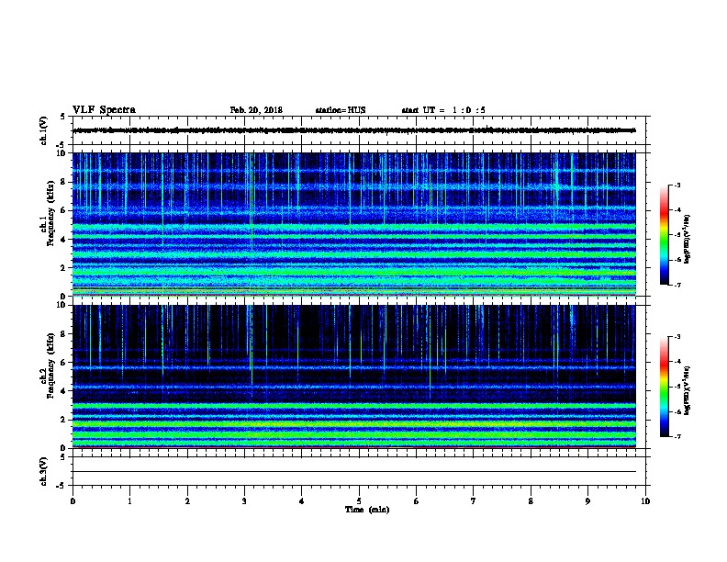Image resolution: width=727 pixels, height=562 pixels.
Task: Click the ch.2 spectrogram color scale bar
Action: point(665,387)
